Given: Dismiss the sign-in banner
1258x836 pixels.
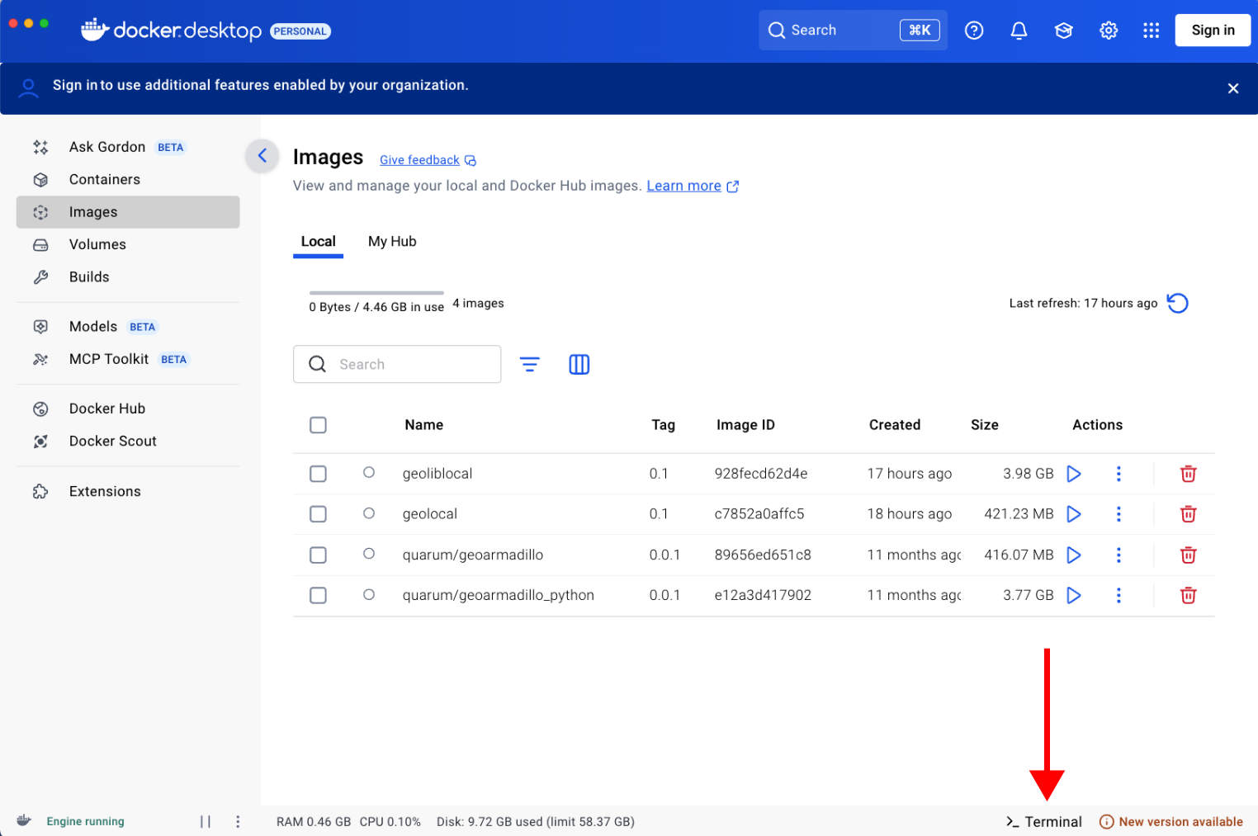Looking at the screenshot, I should coord(1233,88).
